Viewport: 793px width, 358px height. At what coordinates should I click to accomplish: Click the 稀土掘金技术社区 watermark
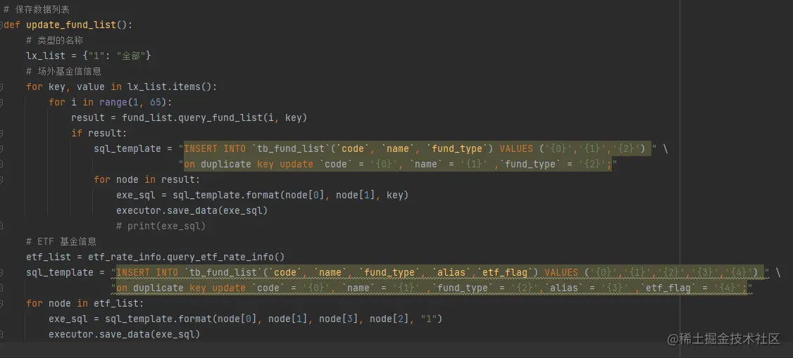(x=724, y=339)
